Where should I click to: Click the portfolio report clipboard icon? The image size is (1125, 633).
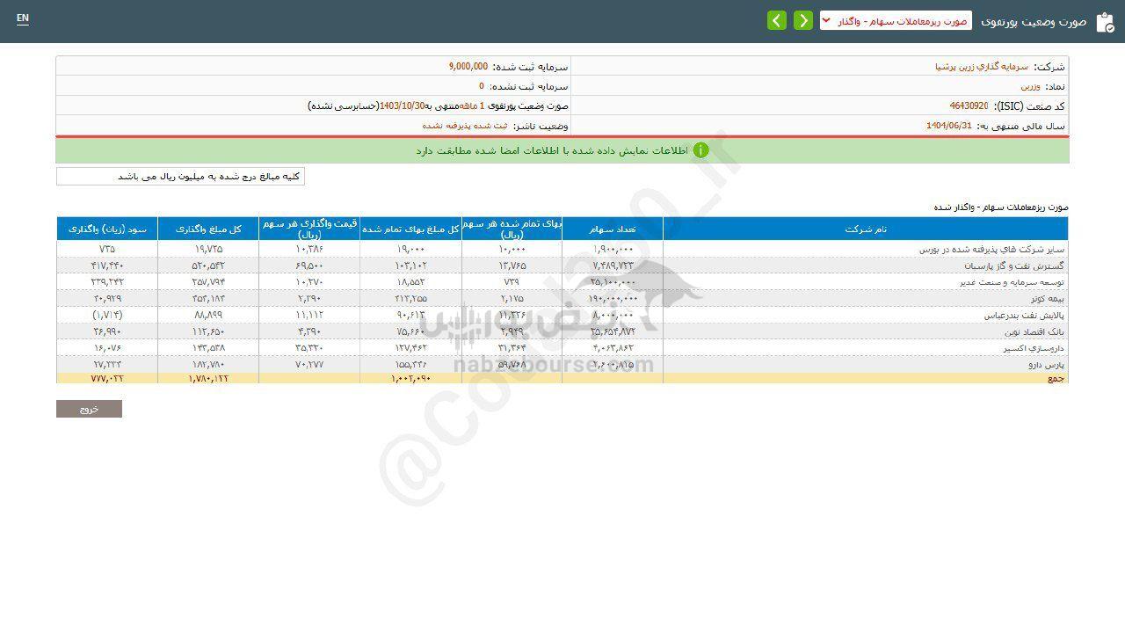point(1105,21)
